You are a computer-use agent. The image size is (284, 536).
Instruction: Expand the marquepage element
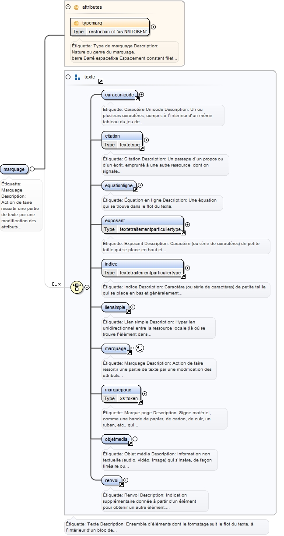(144, 394)
